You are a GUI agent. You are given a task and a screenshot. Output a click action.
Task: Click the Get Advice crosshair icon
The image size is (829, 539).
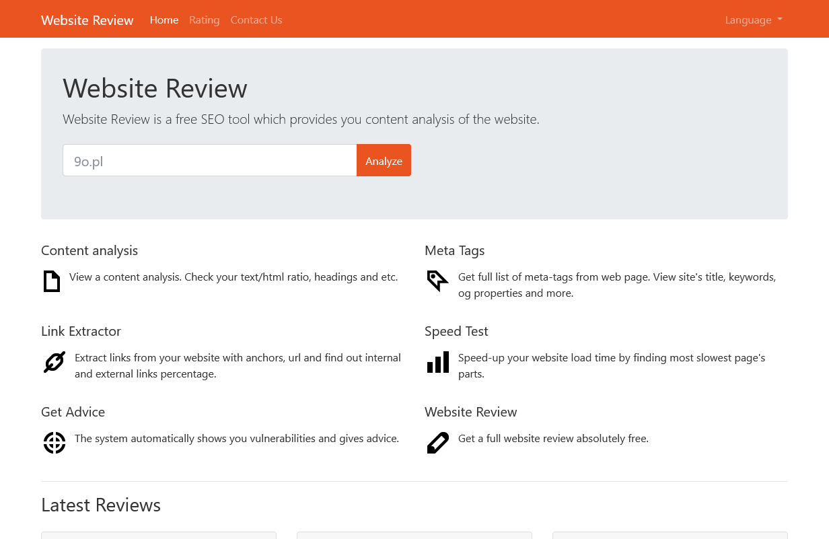coord(55,443)
